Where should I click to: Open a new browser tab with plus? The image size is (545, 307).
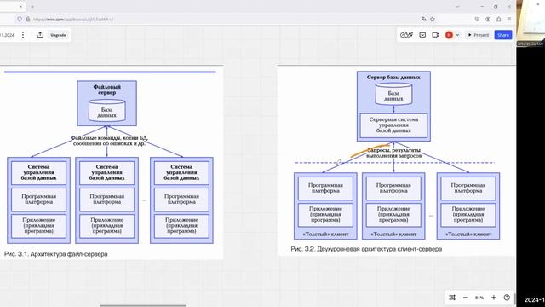[x=32, y=6]
